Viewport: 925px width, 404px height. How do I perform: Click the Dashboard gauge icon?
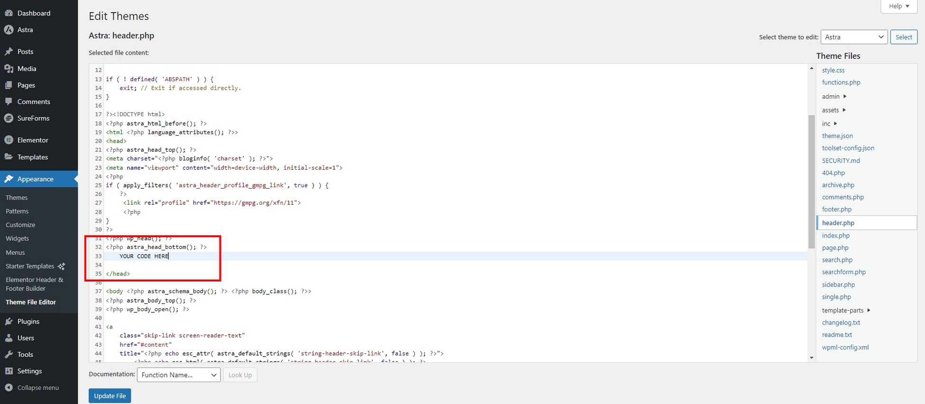(9, 13)
